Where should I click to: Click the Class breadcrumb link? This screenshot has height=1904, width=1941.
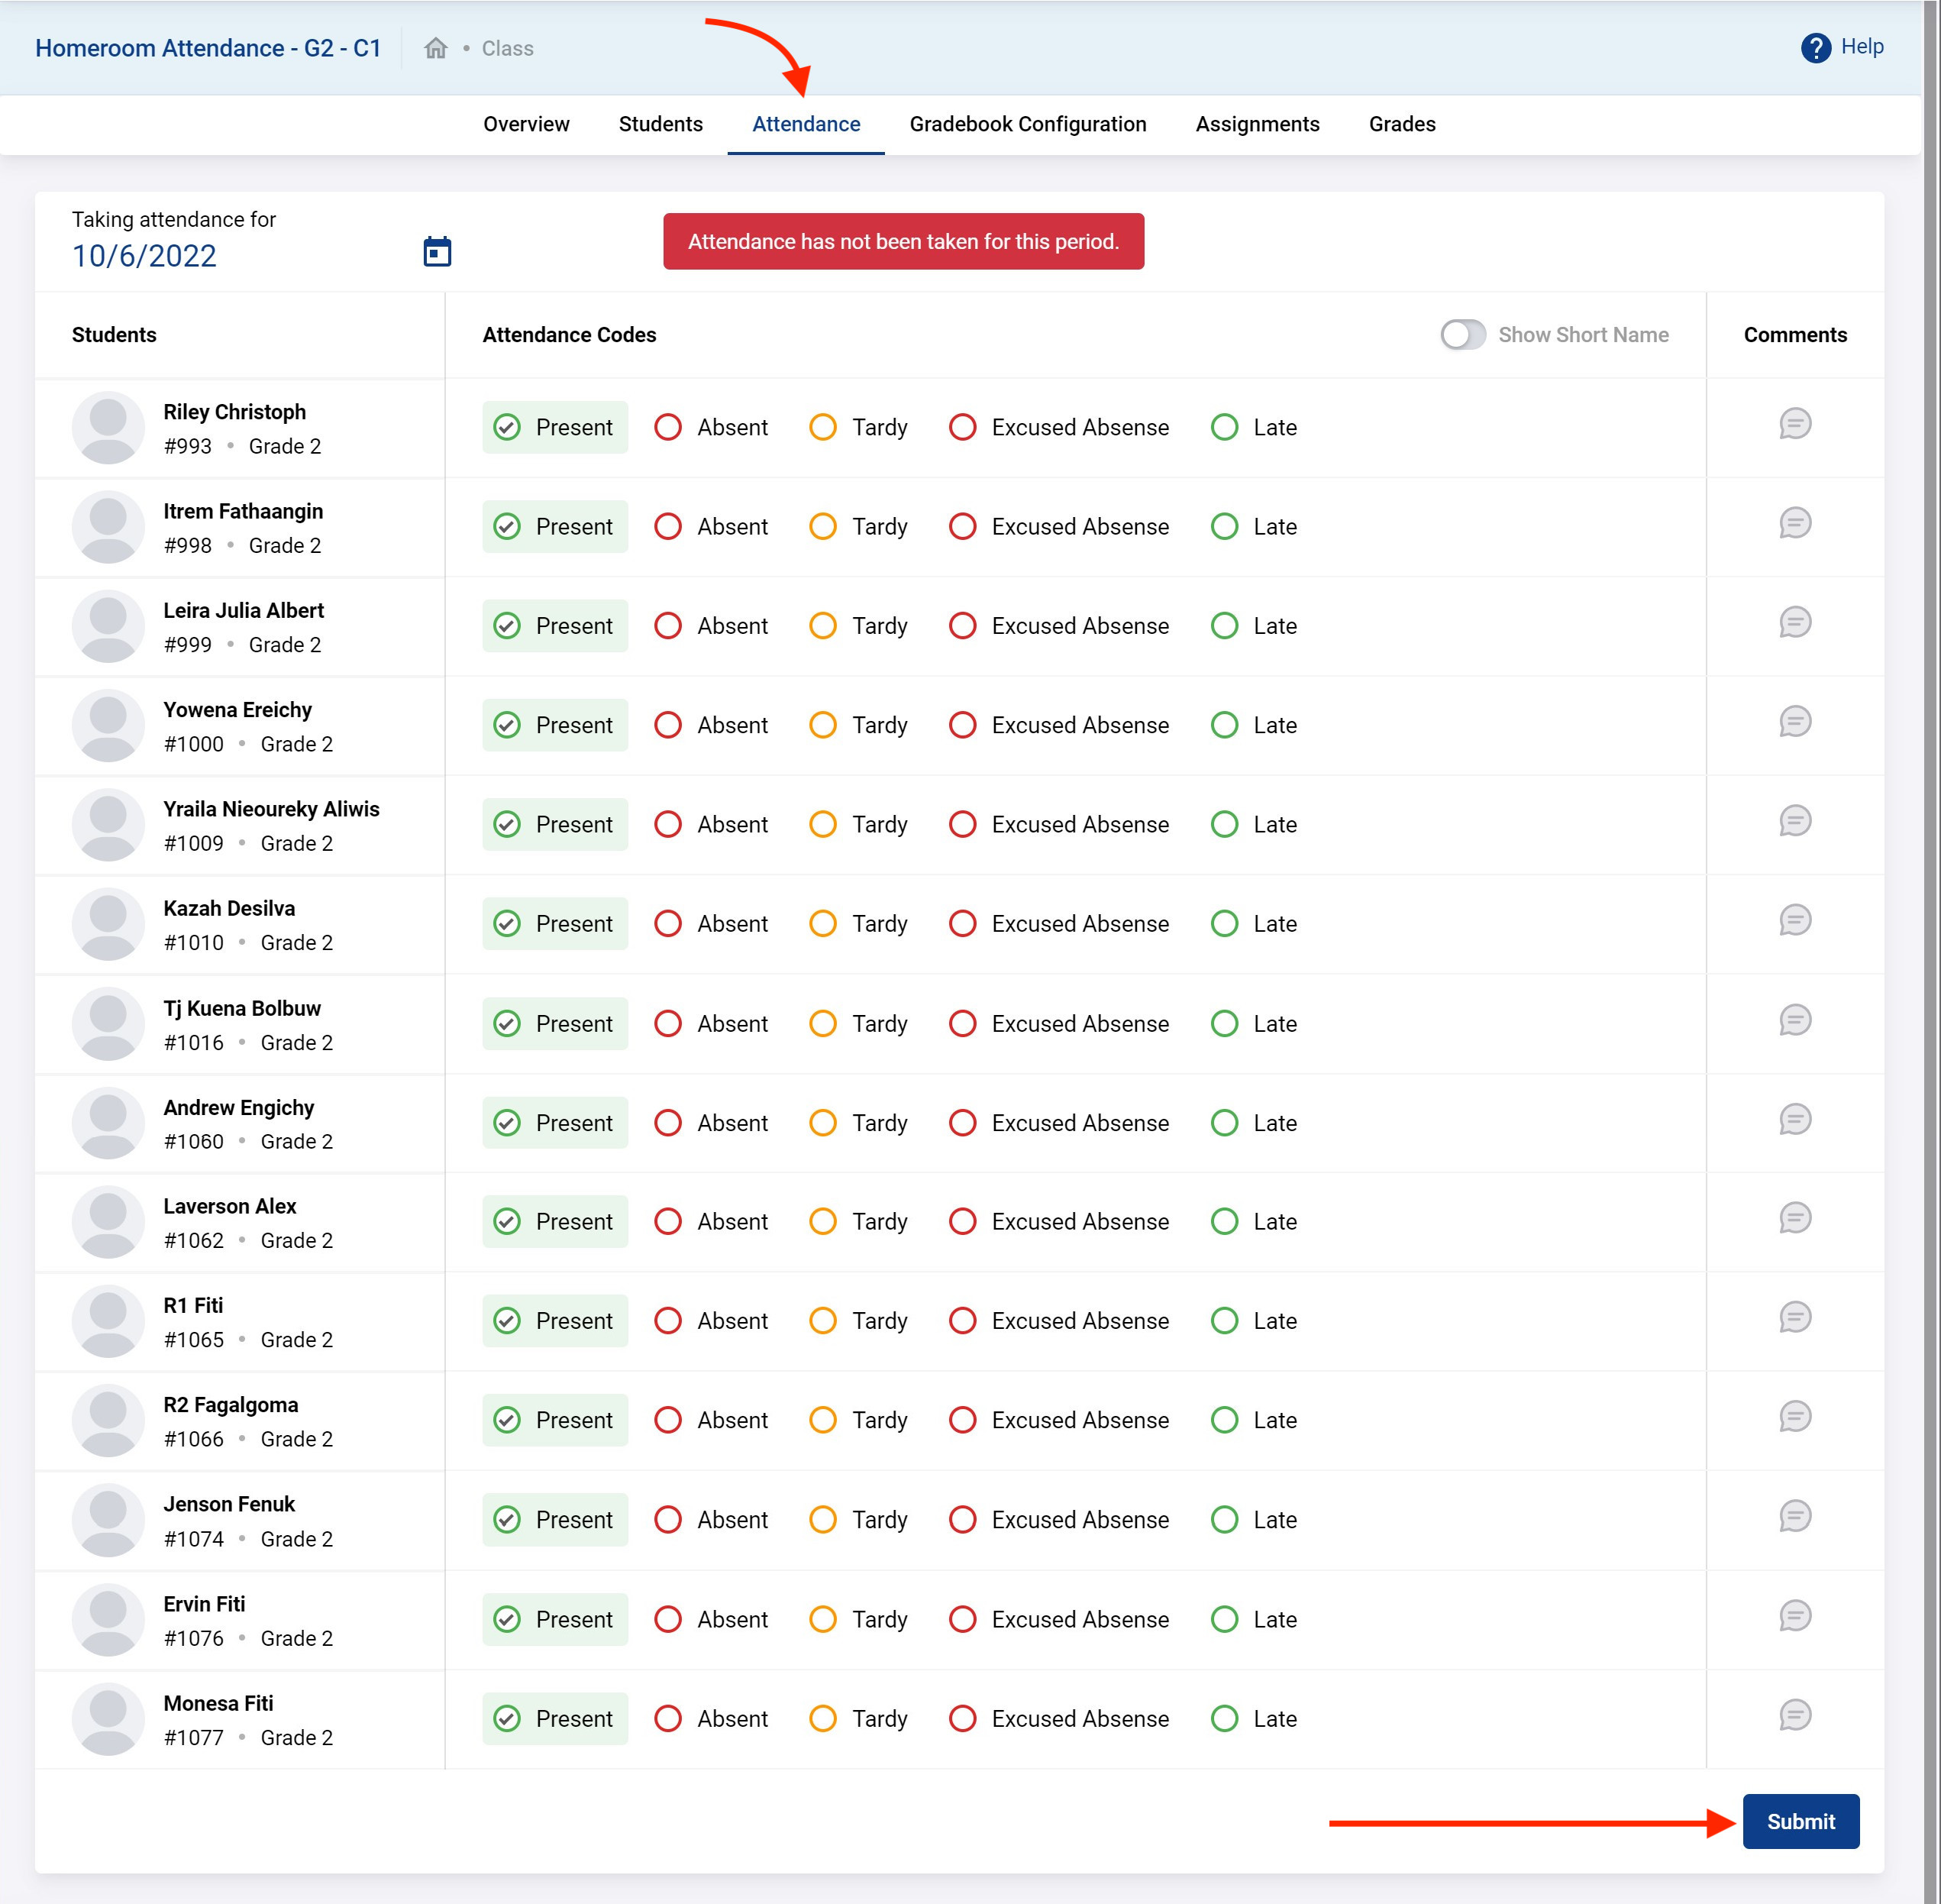(x=507, y=48)
